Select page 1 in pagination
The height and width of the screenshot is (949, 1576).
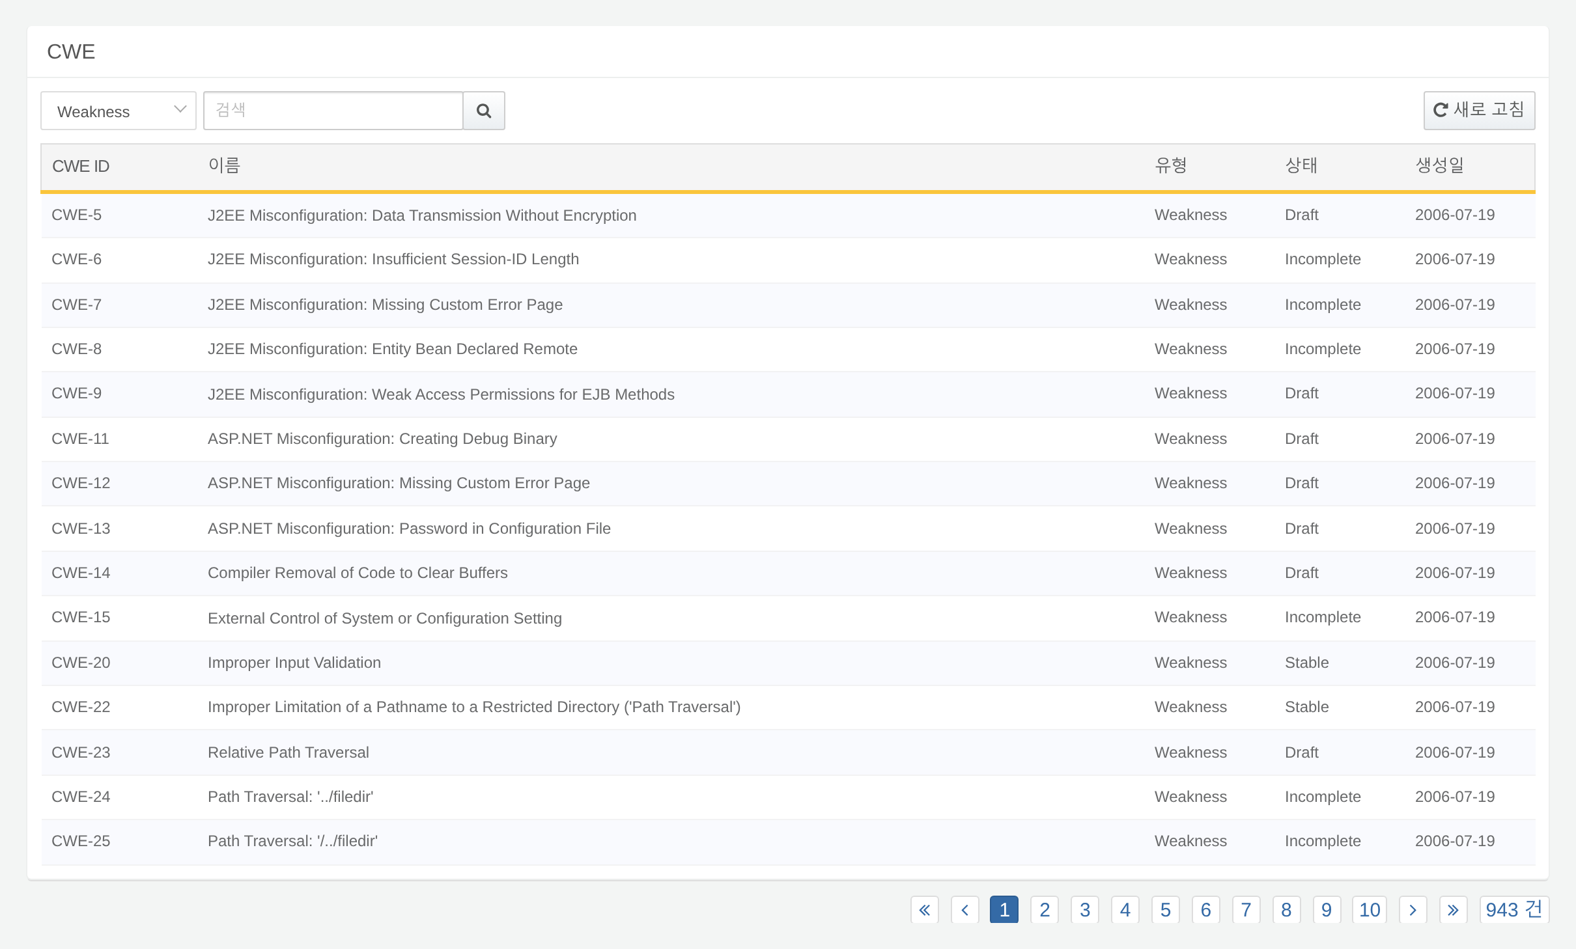click(x=1004, y=910)
